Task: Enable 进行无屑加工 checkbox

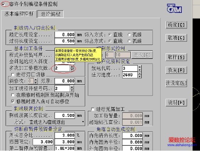Action: tap(93, 109)
